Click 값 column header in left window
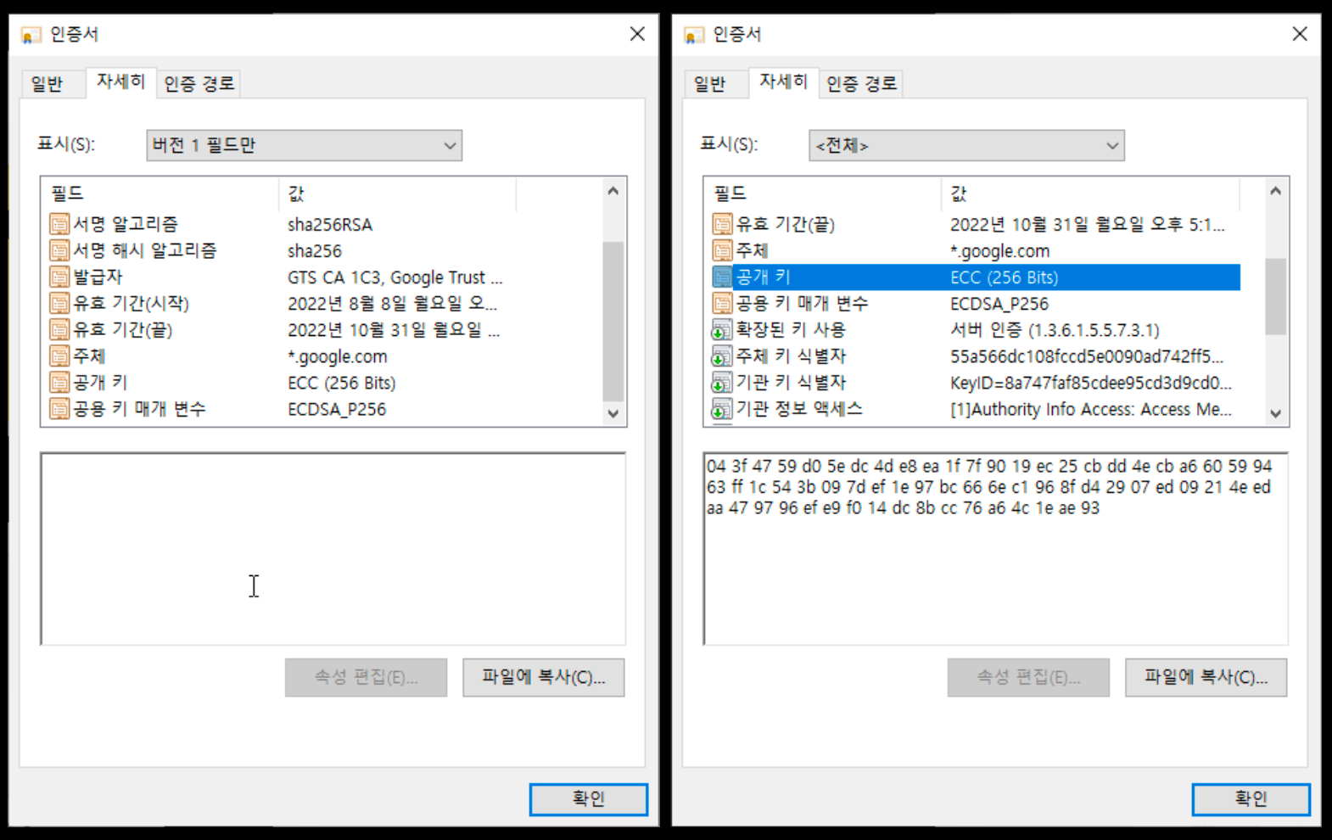 click(x=397, y=193)
